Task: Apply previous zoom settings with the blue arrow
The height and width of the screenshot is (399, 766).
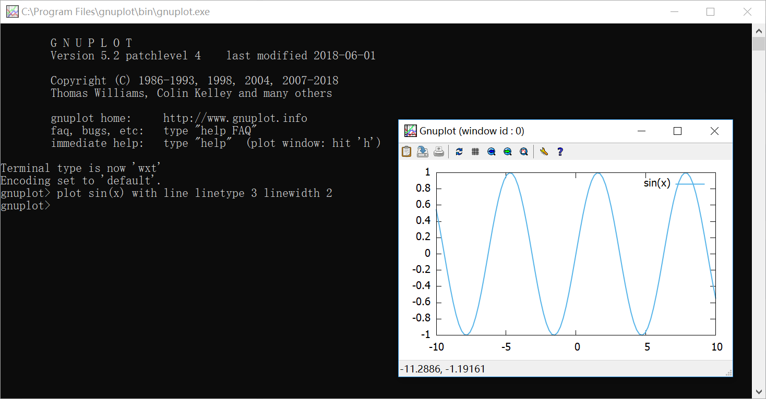Action: point(491,152)
